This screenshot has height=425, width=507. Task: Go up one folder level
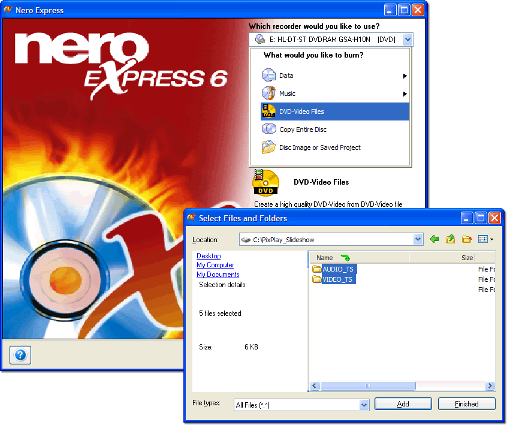click(451, 239)
